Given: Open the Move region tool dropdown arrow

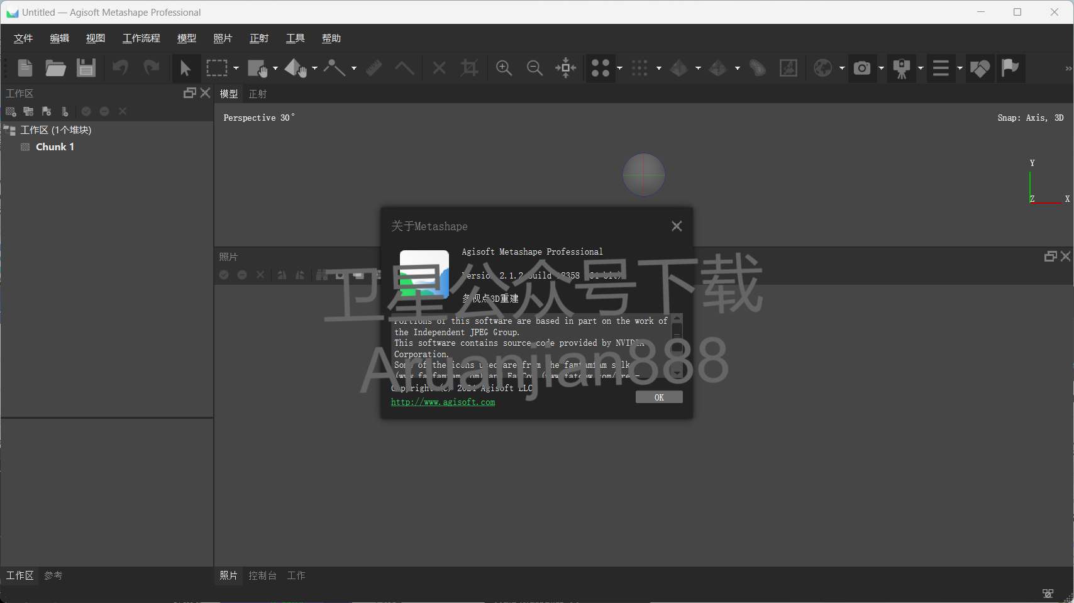Looking at the screenshot, I should (275, 68).
